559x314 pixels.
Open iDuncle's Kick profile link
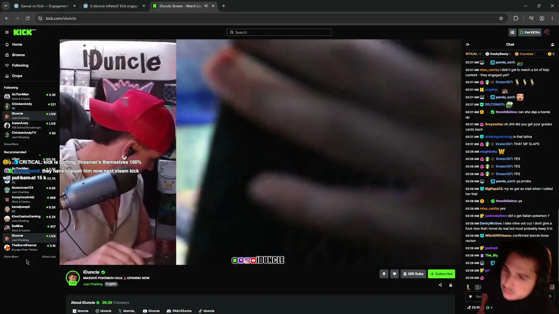(x=80, y=311)
